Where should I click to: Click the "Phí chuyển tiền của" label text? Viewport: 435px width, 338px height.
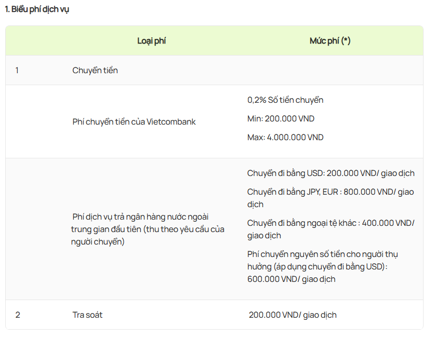click(109, 122)
